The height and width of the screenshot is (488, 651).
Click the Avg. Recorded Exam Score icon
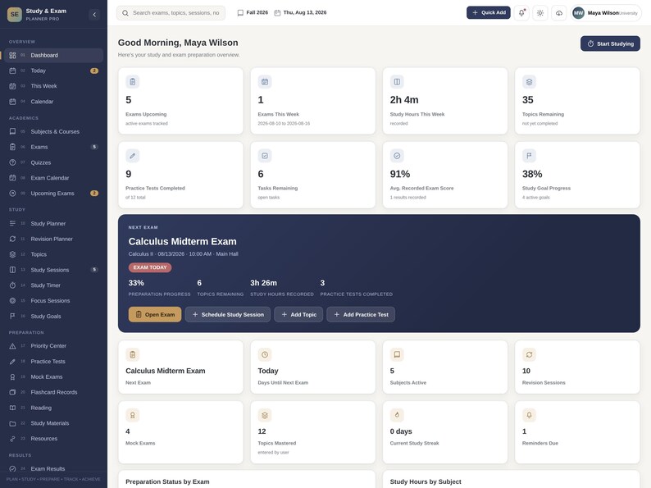tap(397, 156)
